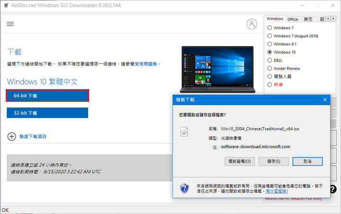The width and height of the screenshot is (341, 214).
Task: Switch to the Windows tab
Action: pyautogui.click(x=275, y=19)
